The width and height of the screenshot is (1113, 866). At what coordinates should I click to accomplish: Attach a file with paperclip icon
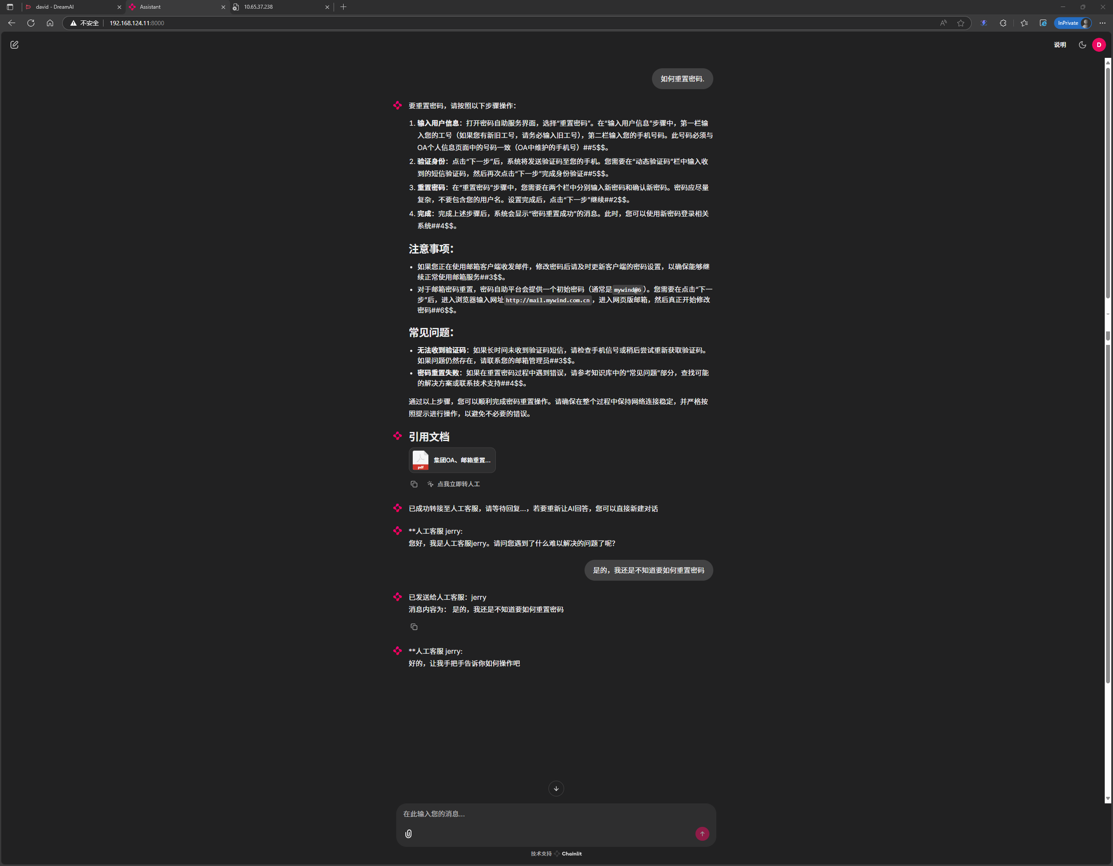tap(408, 834)
